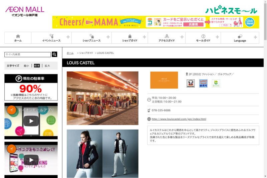Click the WAON POINT dog icon
Image resolution: width=267 pixels, height=178 pixels.
coord(191,83)
